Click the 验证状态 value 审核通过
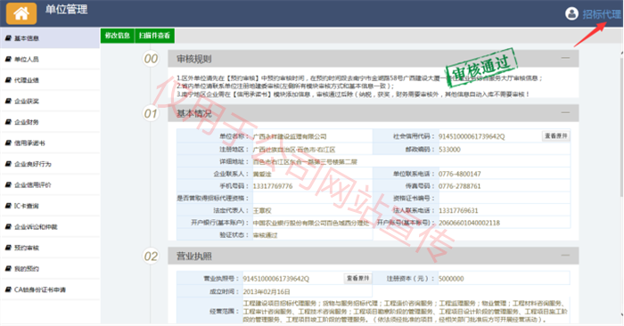The width and height of the screenshot is (624, 326). tap(265, 235)
